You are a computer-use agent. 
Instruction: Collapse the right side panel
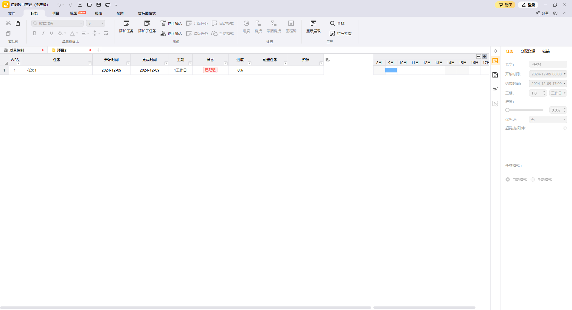[495, 51]
